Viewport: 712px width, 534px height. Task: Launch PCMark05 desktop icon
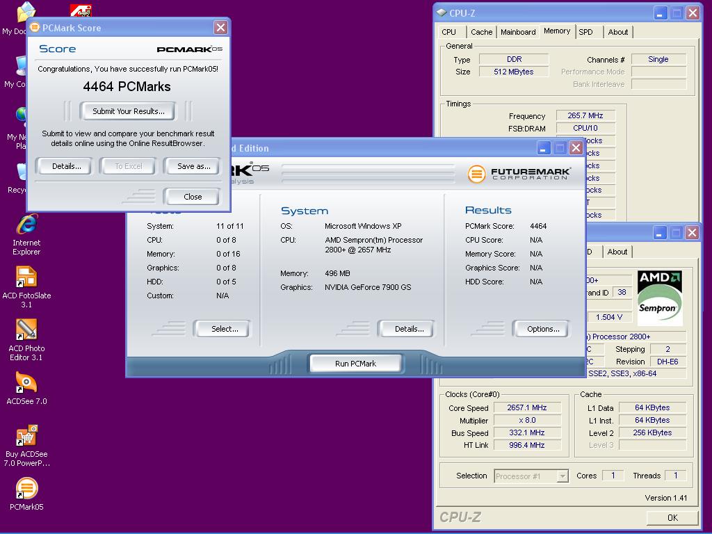click(x=26, y=494)
